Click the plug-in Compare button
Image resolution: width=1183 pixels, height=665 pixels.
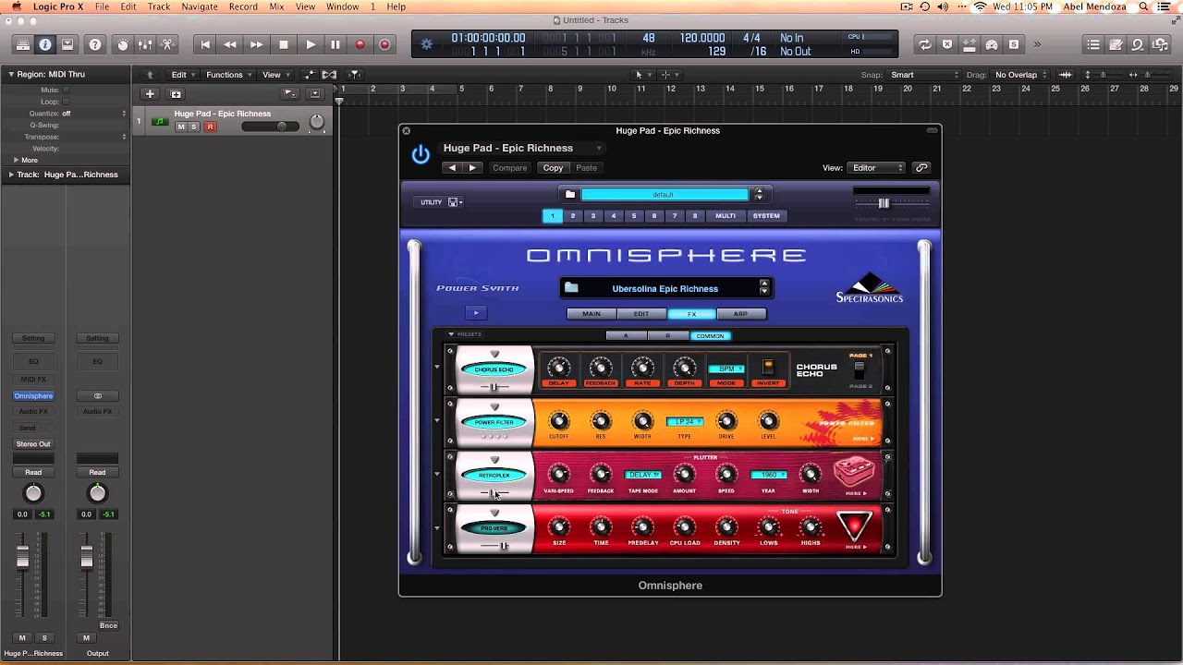[509, 168]
